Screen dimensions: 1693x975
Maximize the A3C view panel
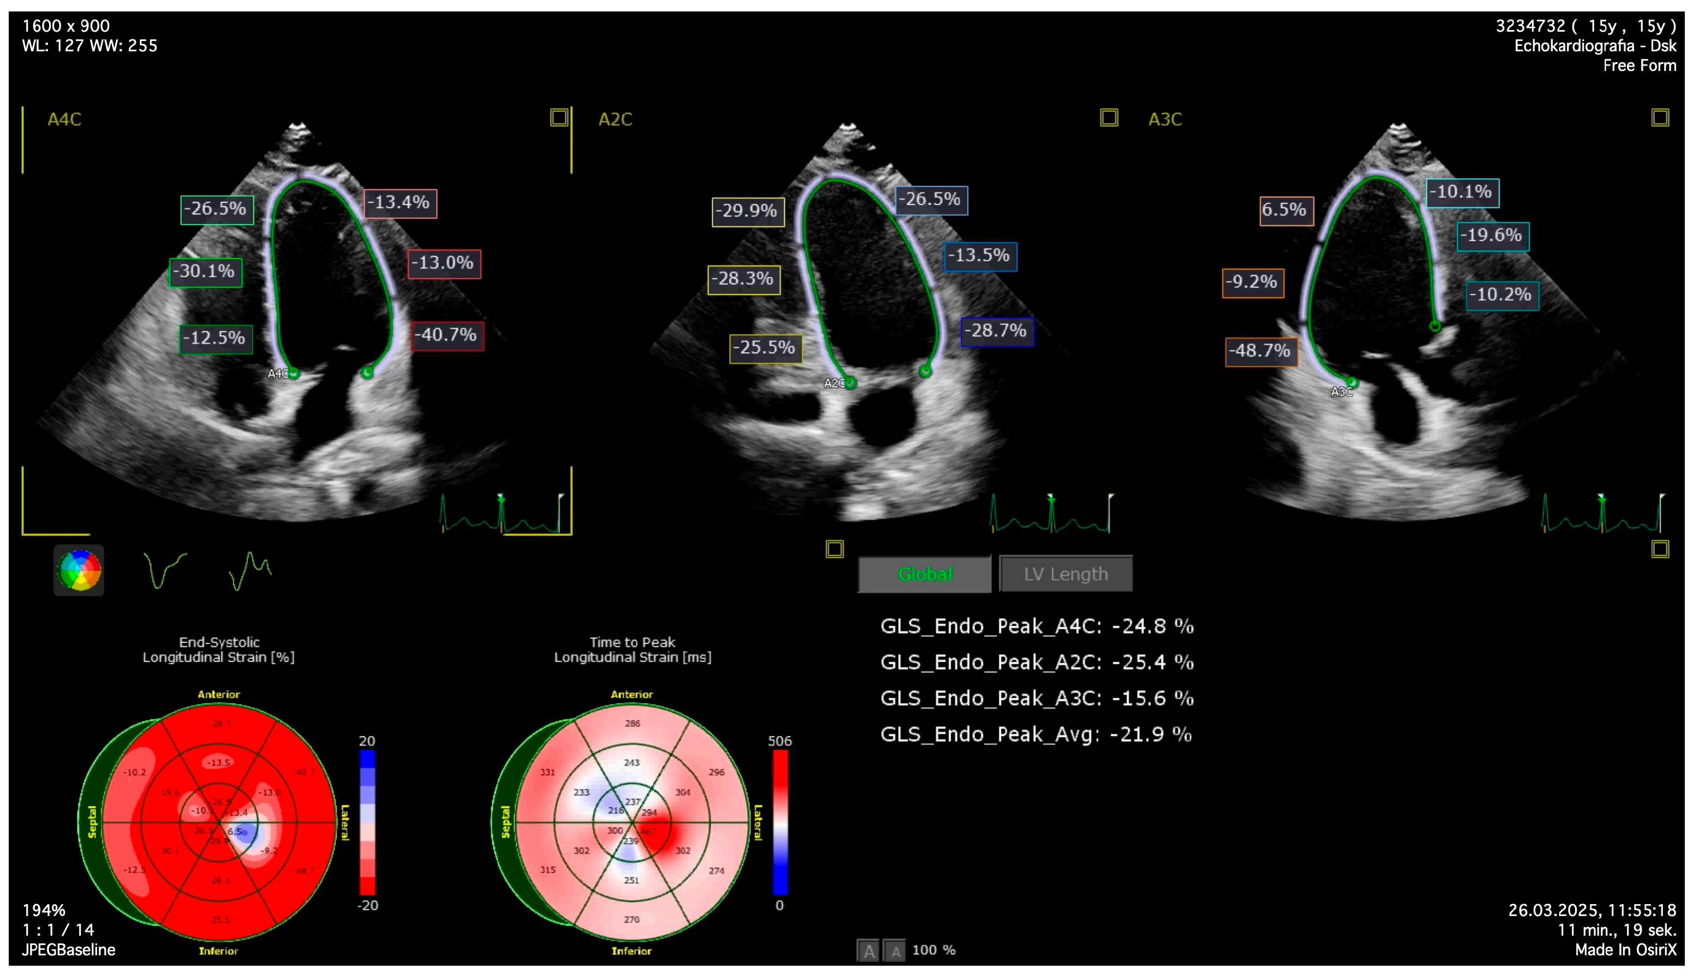(x=1660, y=118)
